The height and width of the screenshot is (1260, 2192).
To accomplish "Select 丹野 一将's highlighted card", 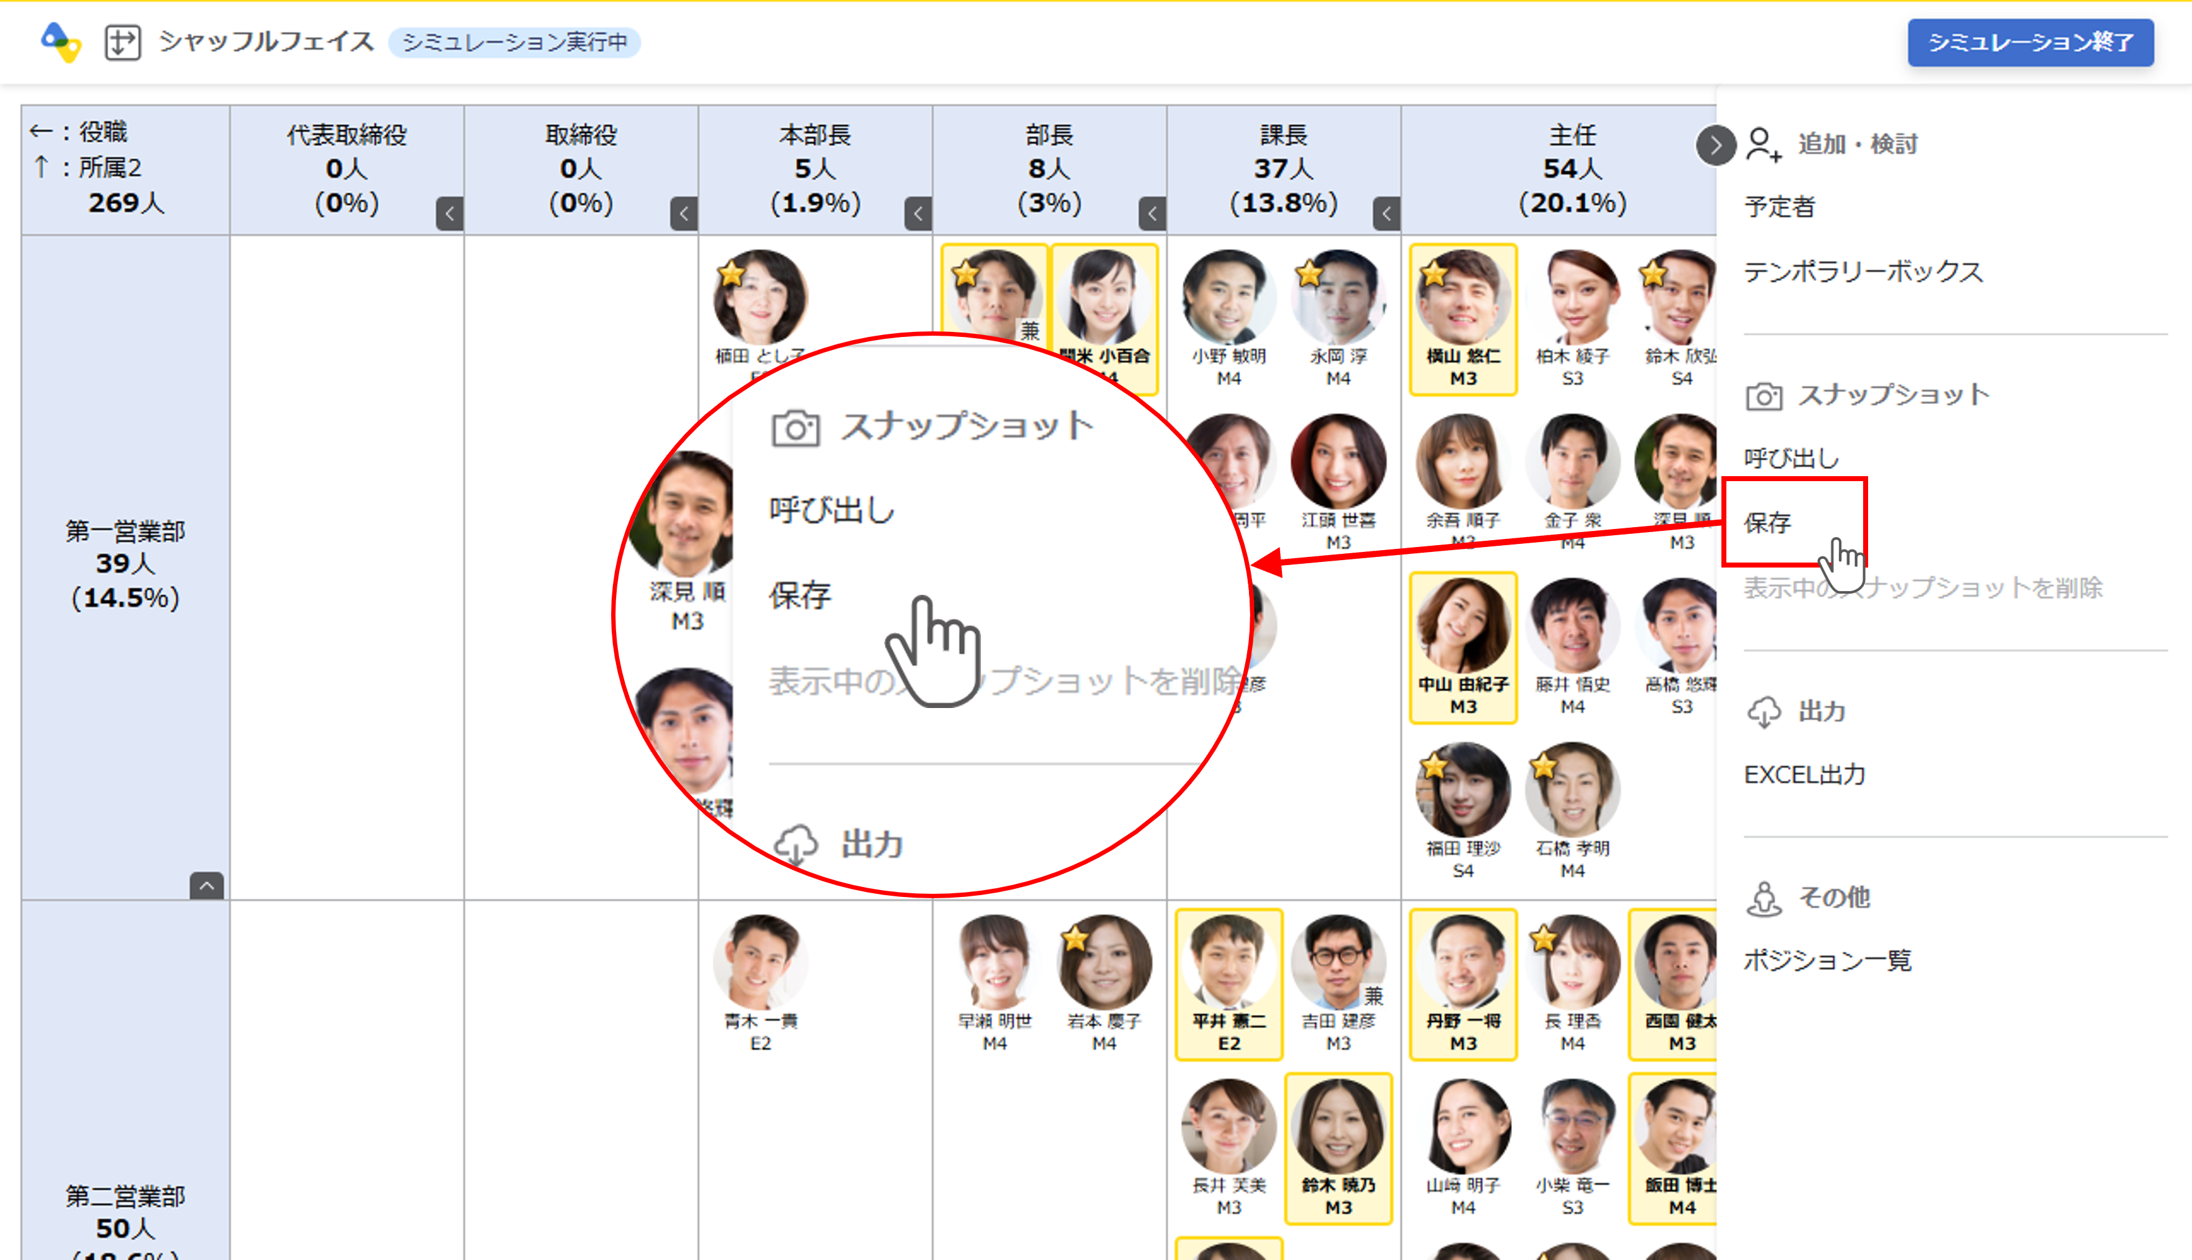I will (x=1463, y=984).
